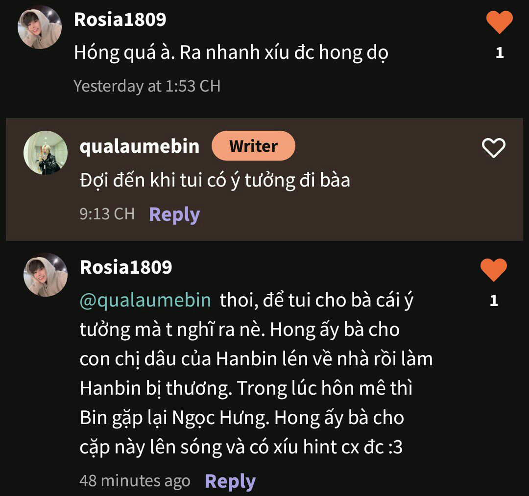Click the qualaumebin username
Image resolution: width=529 pixels, height=496 pixels.
(x=140, y=146)
